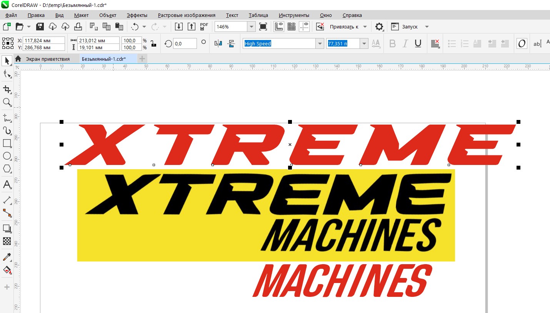Click the cloud upload icon
The width and height of the screenshot is (550, 313).
65,27
